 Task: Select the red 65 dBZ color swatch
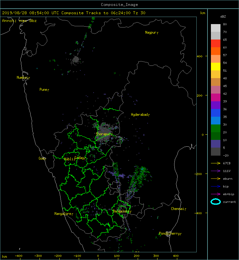216,44
